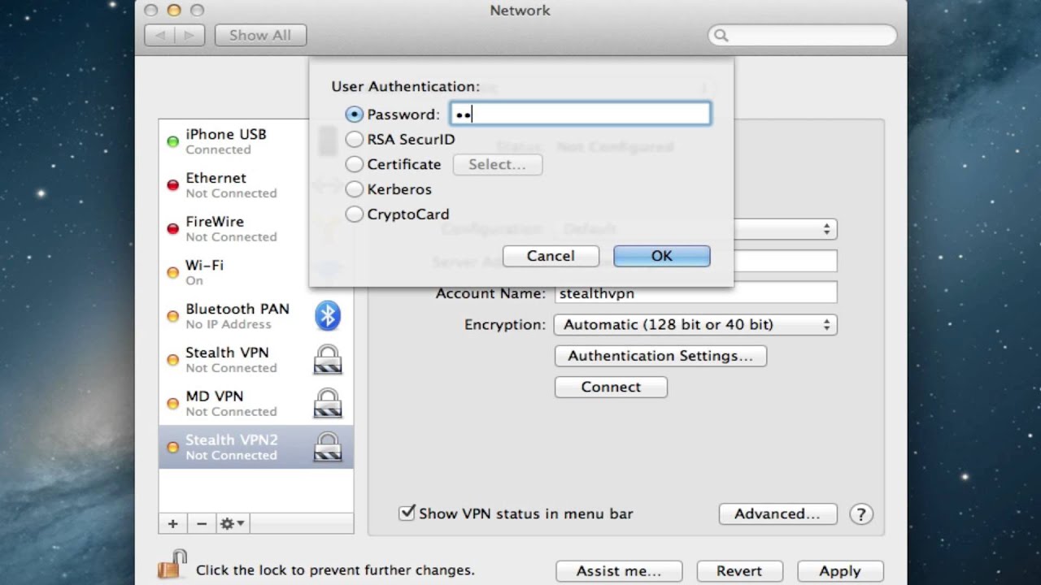Click the toolbar search field
The height and width of the screenshot is (585, 1041).
coord(803,36)
